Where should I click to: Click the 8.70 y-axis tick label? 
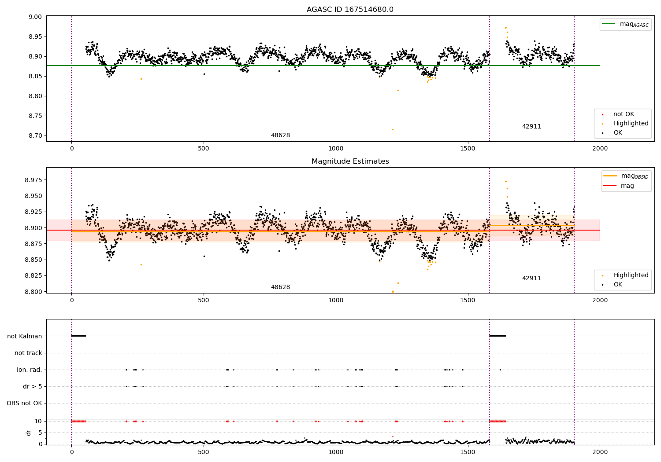tap(36, 136)
